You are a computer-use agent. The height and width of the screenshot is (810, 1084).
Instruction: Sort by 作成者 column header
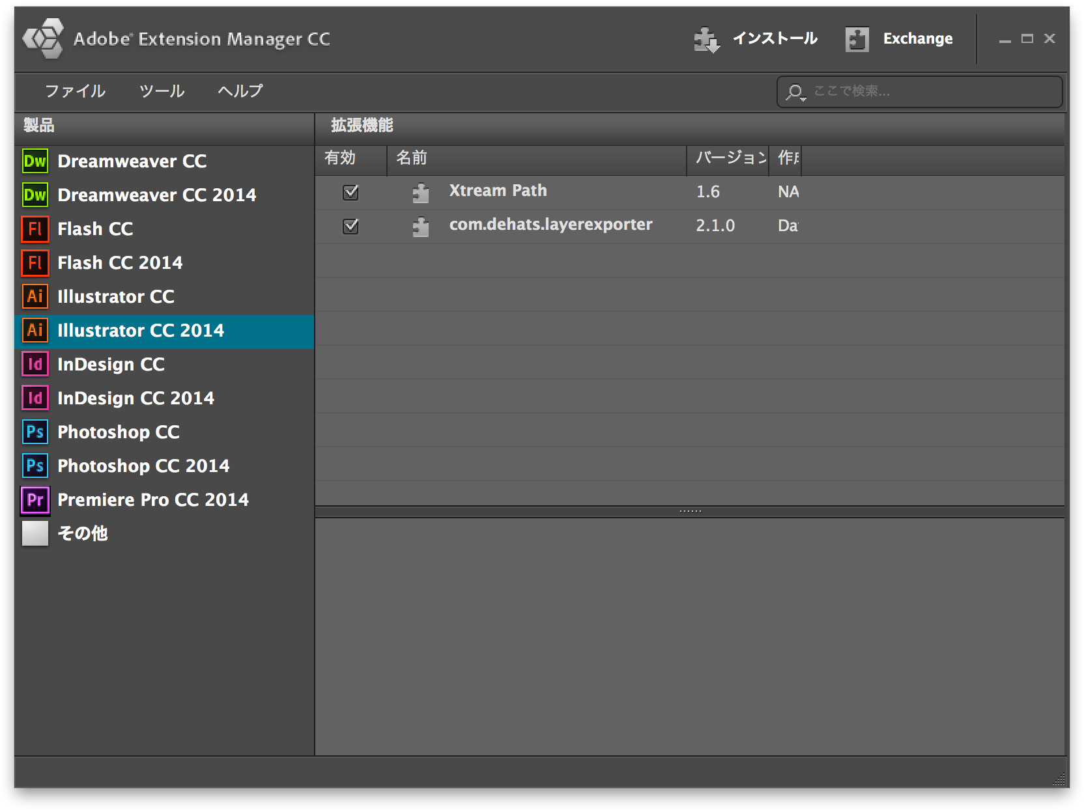click(x=785, y=160)
